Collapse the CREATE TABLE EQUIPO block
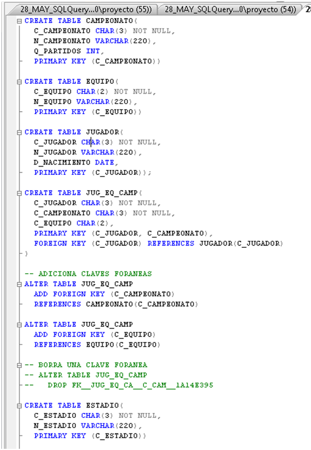Image resolution: width=311 pixels, height=450 pixels. point(19,82)
